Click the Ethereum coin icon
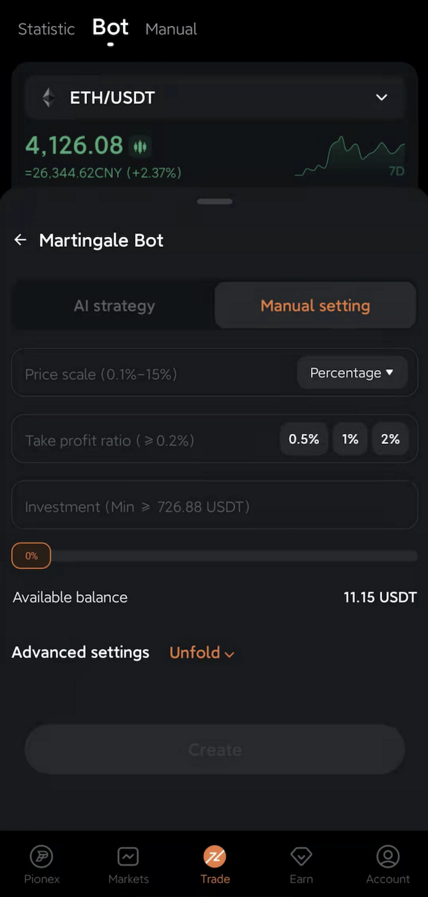This screenshot has height=897, width=428. [x=47, y=98]
